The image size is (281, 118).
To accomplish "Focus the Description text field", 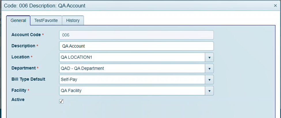I will (136, 46).
